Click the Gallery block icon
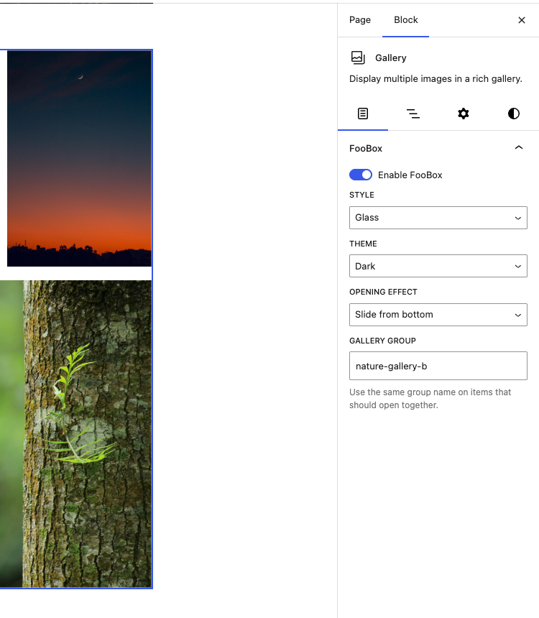 pos(358,57)
